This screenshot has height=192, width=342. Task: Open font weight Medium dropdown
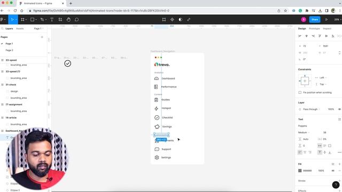coord(304,132)
